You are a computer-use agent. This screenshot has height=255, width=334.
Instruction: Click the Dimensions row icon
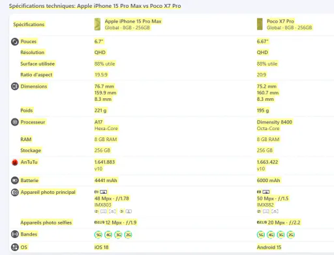[x=15, y=87]
